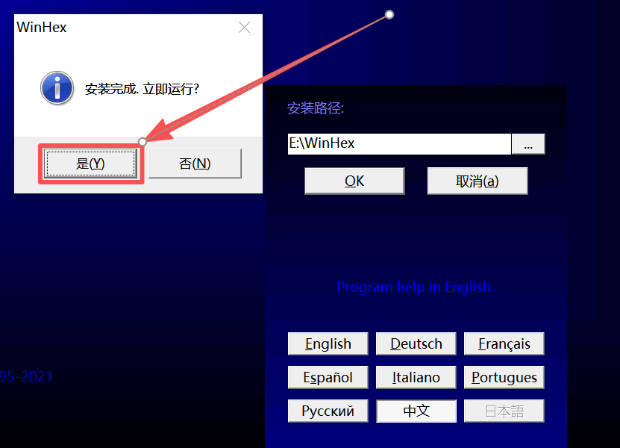
Task: Switch the language to Français
Action: [504, 344]
